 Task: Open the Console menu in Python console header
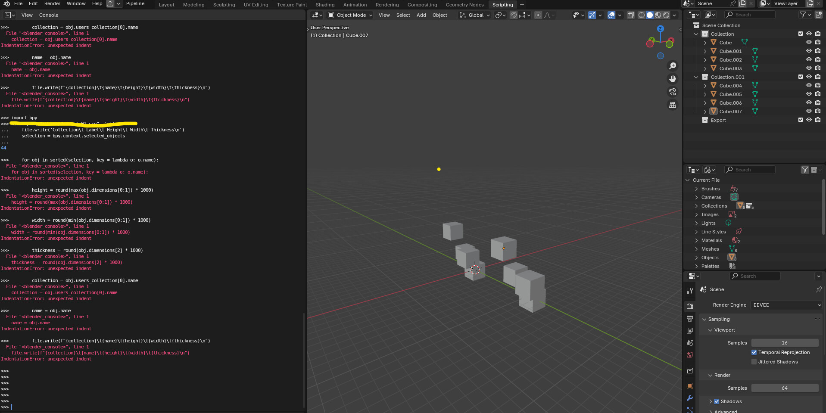49,15
